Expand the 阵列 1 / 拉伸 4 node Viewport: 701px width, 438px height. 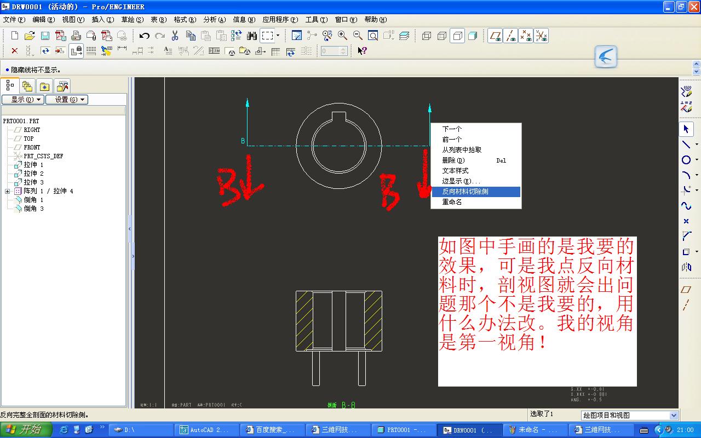tap(8, 191)
